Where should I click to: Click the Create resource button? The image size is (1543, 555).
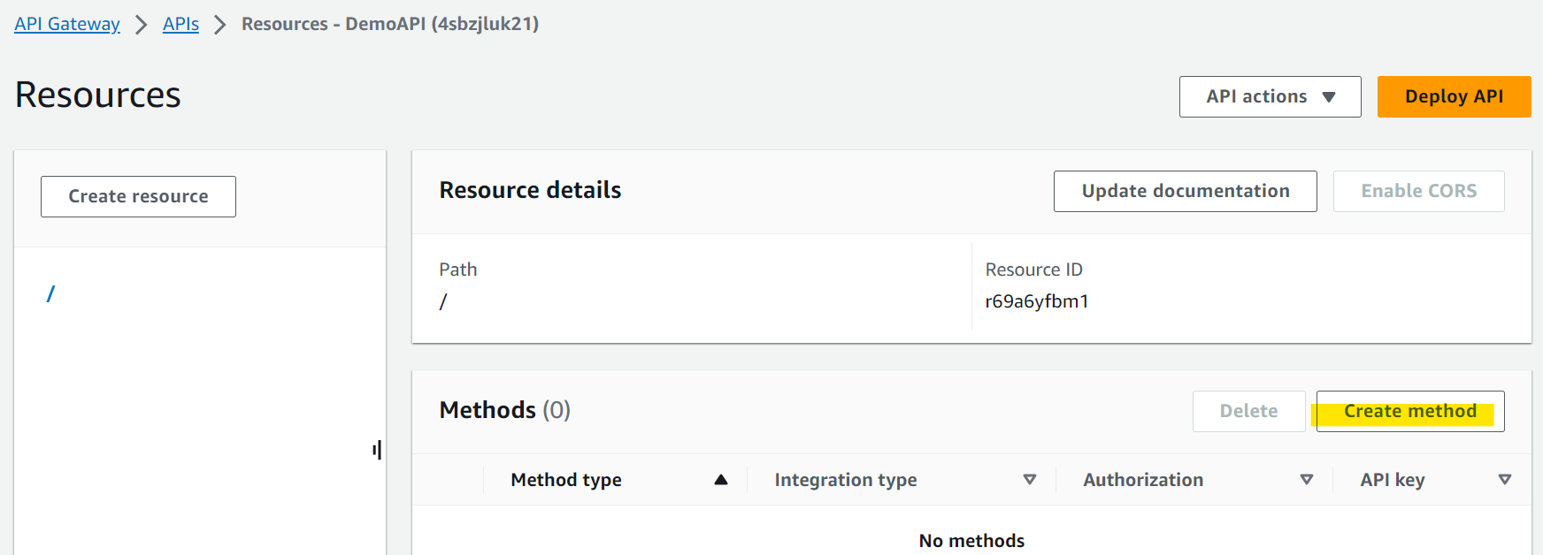[138, 196]
